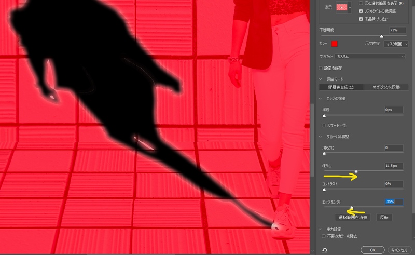Collapse the グローバル調整 section

point(321,136)
